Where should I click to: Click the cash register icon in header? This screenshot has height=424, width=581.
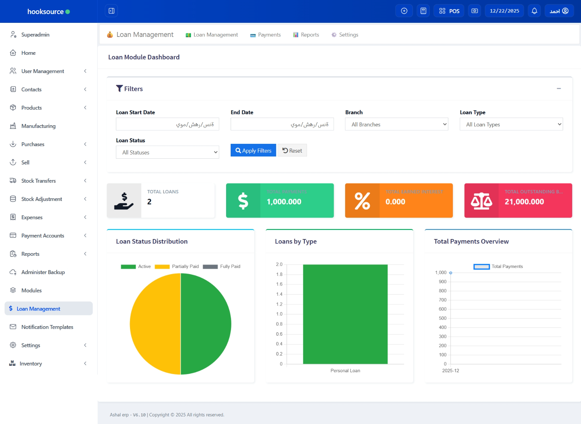coord(474,11)
